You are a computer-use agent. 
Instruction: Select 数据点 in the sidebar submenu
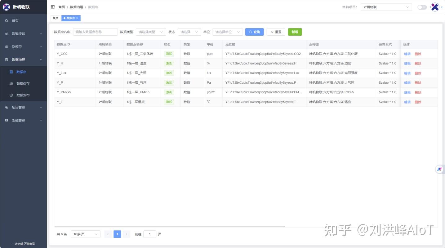point(23,72)
